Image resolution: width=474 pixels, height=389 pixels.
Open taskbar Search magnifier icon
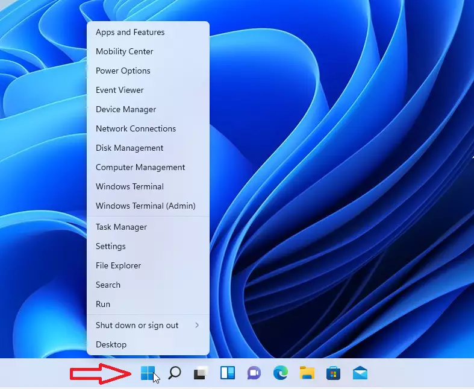(175, 373)
